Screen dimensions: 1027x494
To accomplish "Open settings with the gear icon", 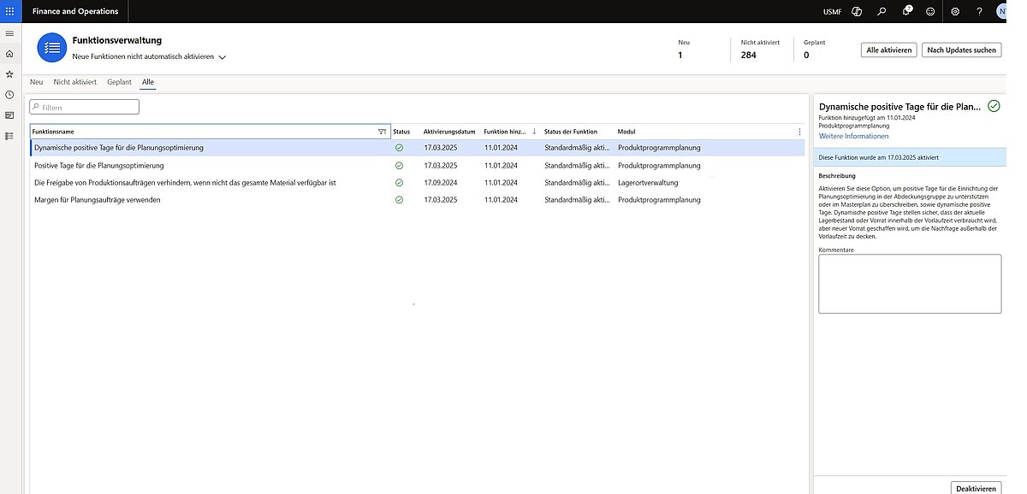I will click(x=954, y=11).
